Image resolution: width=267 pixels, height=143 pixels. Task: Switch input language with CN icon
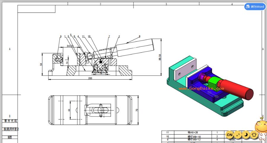[229, 135]
